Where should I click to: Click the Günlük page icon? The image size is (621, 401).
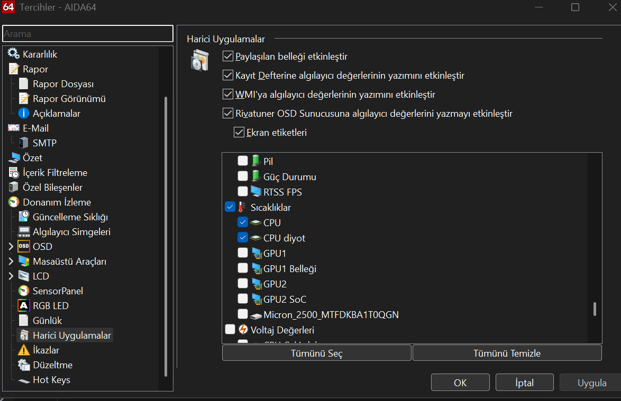24,320
